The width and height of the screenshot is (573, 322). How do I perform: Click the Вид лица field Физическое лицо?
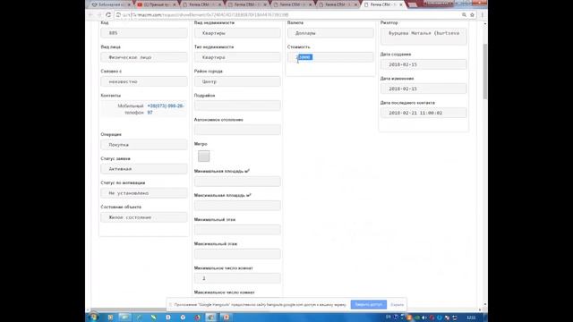pos(144,57)
